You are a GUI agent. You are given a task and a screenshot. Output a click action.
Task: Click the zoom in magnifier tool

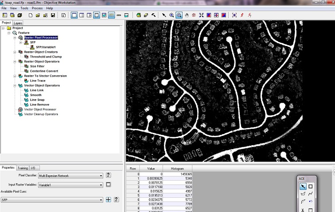(x=171, y=15)
